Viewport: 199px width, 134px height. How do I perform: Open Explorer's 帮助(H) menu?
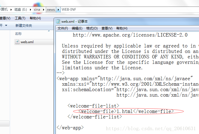point(35,18)
